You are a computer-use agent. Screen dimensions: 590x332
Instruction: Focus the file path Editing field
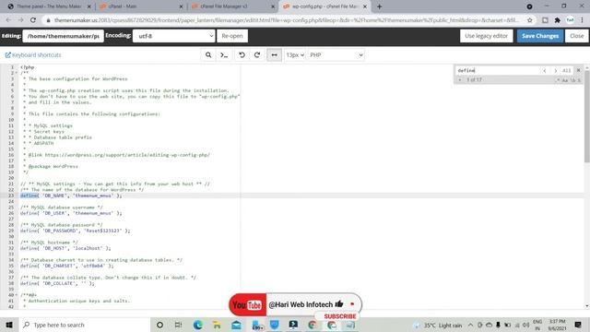pyautogui.click(x=64, y=36)
